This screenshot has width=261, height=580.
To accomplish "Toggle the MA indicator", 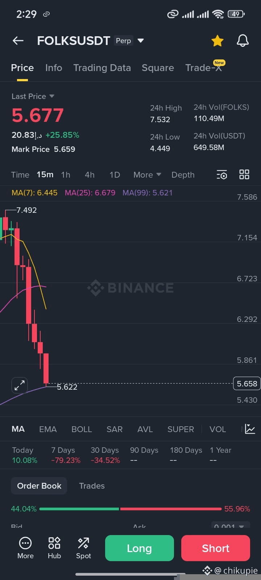I will (18, 429).
